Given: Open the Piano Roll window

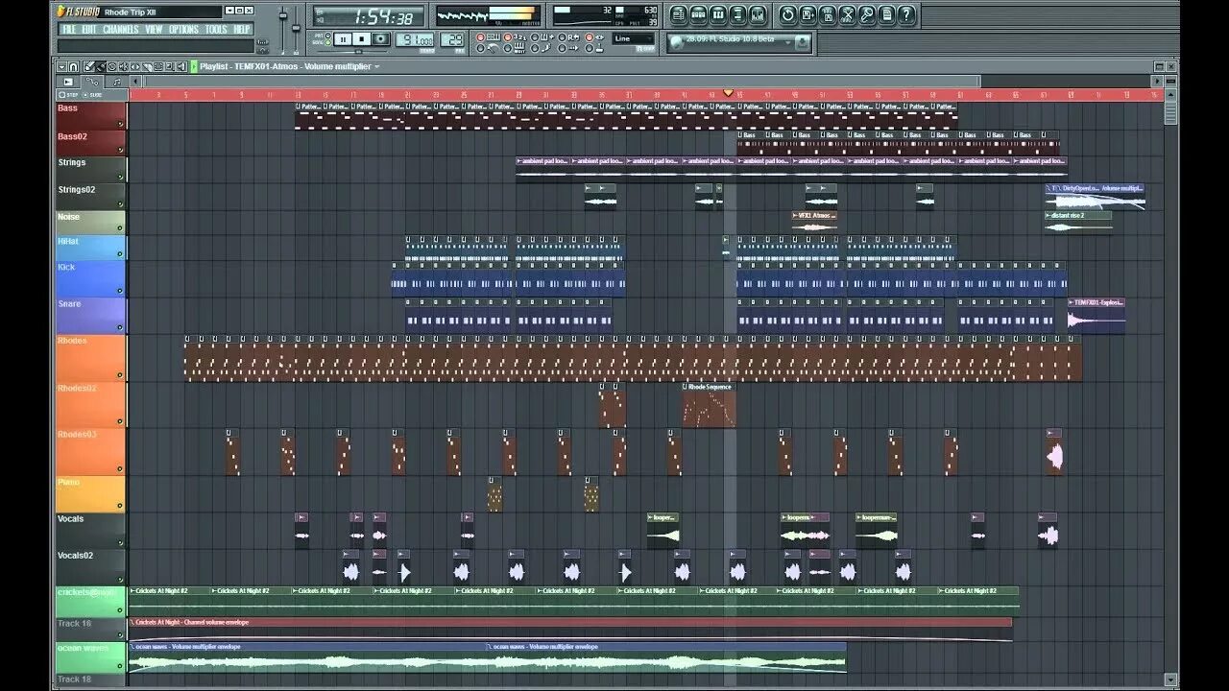Looking at the screenshot, I should click(718, 14).
